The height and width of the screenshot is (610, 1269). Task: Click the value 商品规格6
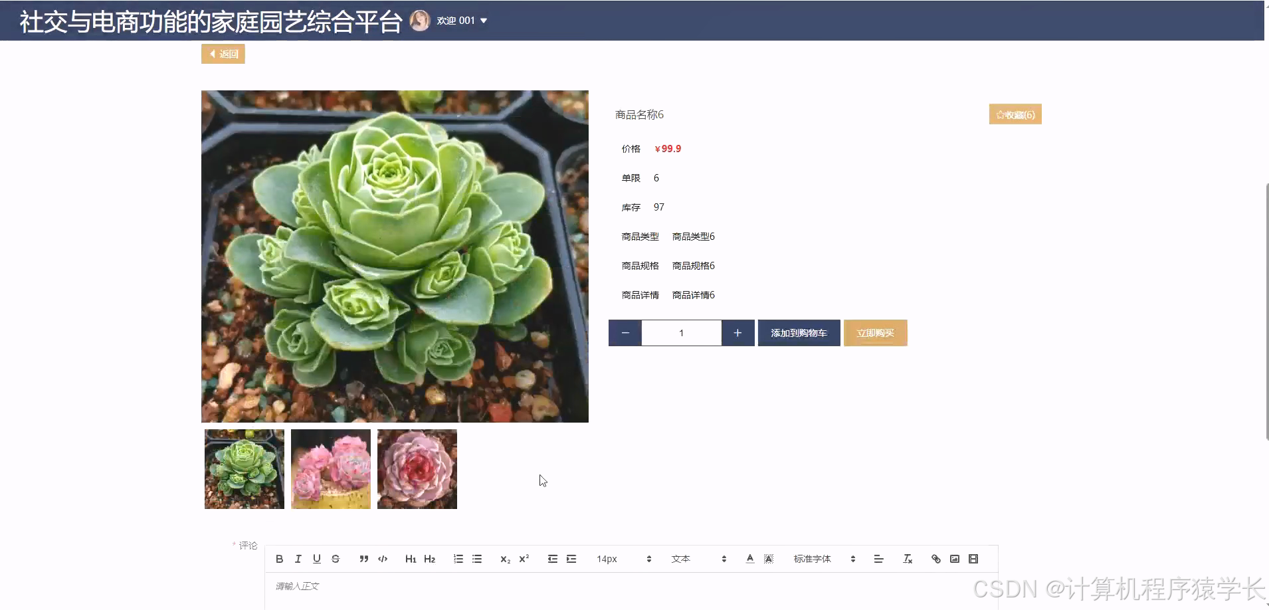point(694,266)
